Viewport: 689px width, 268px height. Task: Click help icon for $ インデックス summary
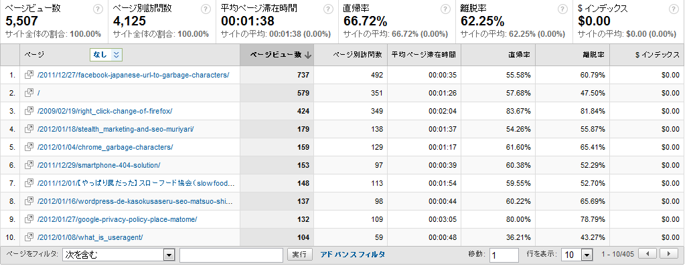coord(673,9)
